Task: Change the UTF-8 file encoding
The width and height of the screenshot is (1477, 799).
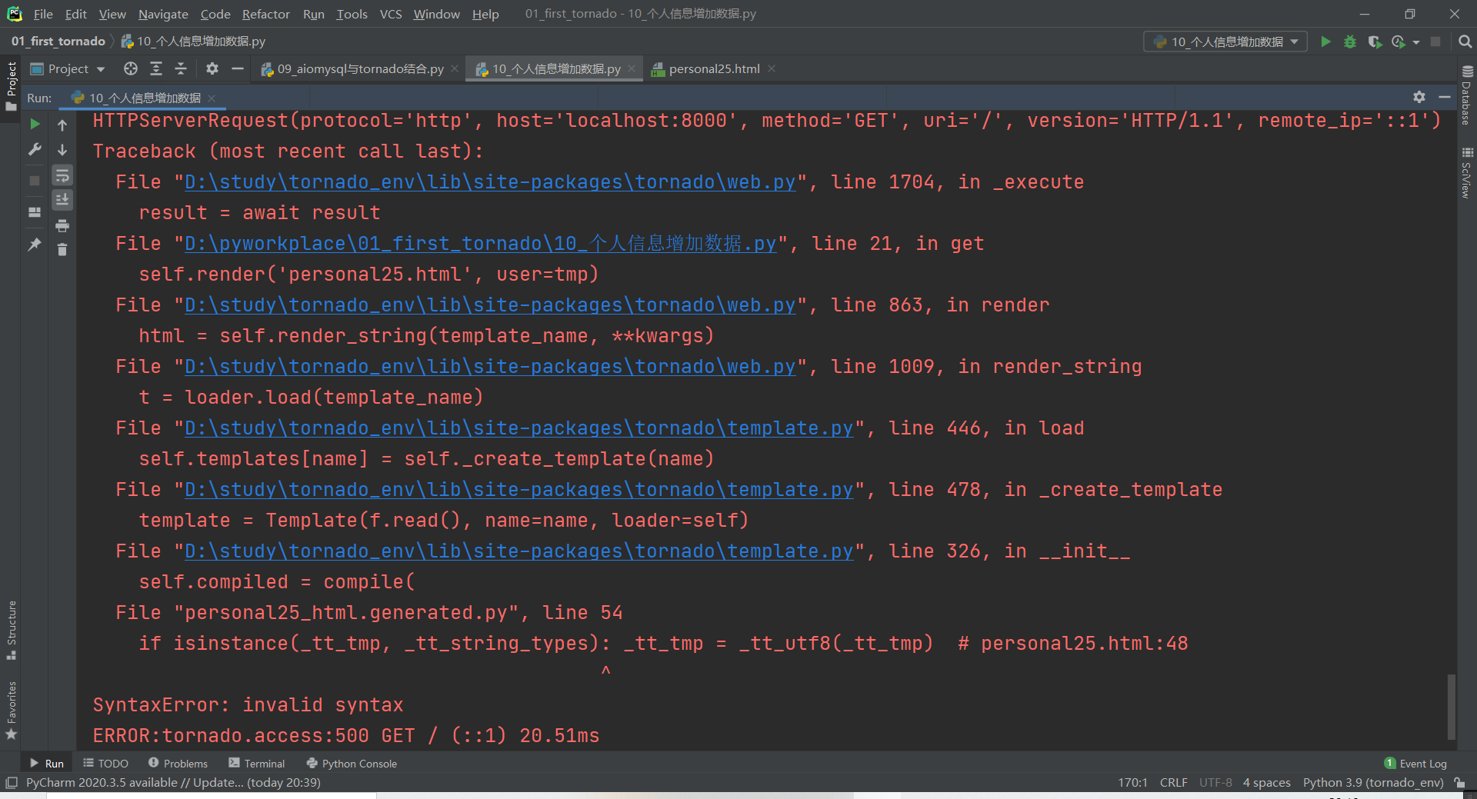Action: pyautogui.click(x=1215, y=782)
